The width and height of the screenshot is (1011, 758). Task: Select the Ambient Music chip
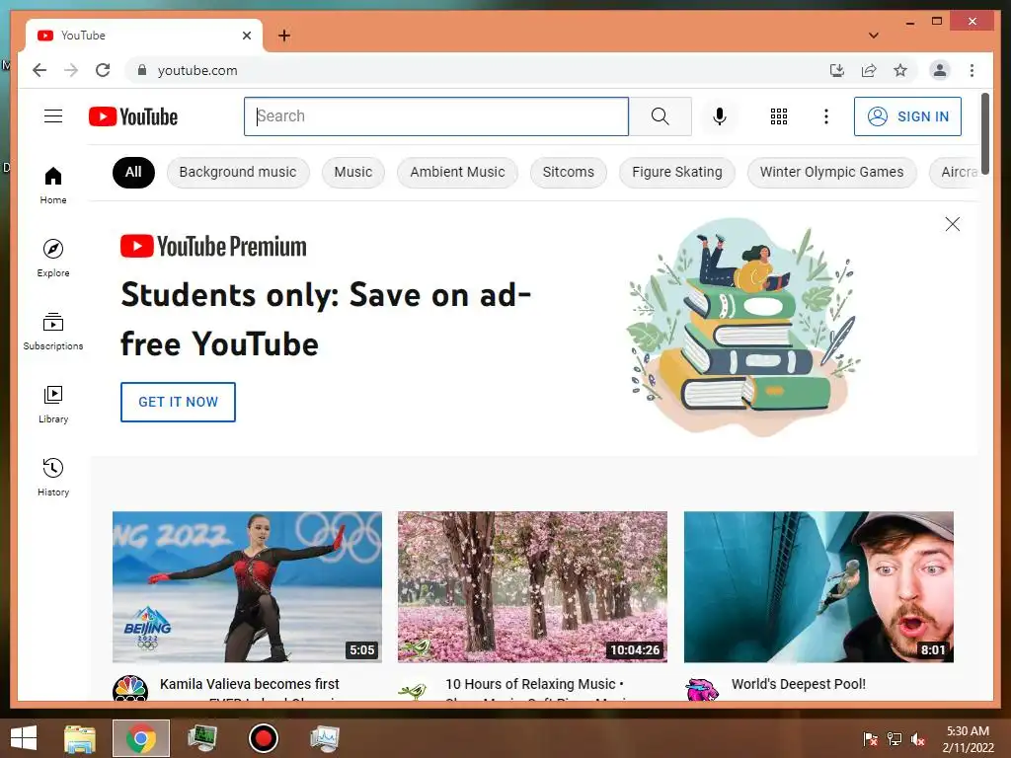pyautogui.click(x=457, y=172)
